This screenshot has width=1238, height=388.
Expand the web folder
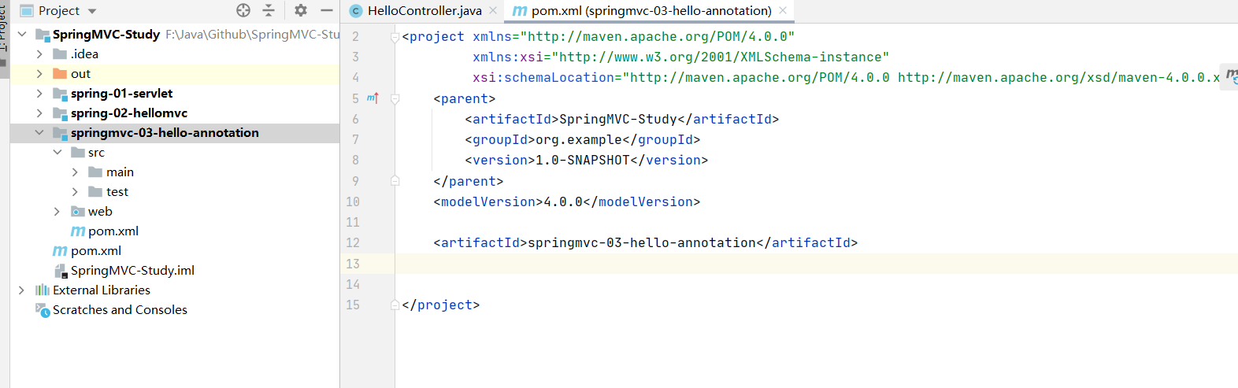57,212
